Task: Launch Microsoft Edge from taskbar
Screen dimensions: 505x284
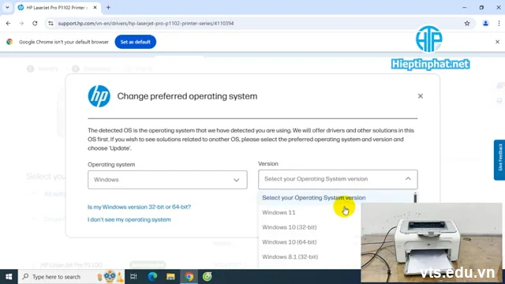Action: pyautogui.click(x=152, y=277)
